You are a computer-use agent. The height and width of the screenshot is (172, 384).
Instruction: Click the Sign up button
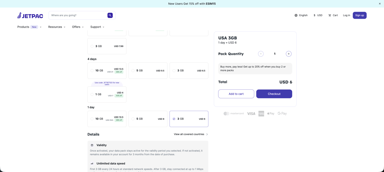pyautogui.click(x=360, y=15)
